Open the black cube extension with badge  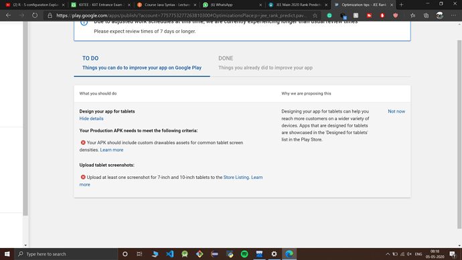(x=343, y=15)
